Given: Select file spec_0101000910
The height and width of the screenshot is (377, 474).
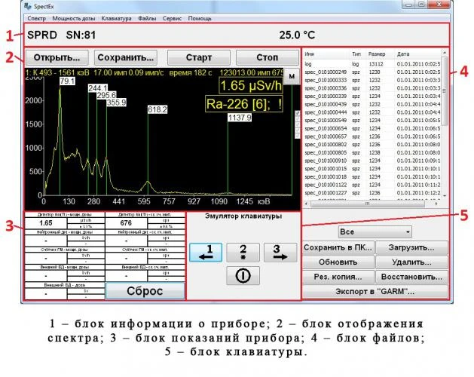Looking at the screenshot, I should point(372,161).
